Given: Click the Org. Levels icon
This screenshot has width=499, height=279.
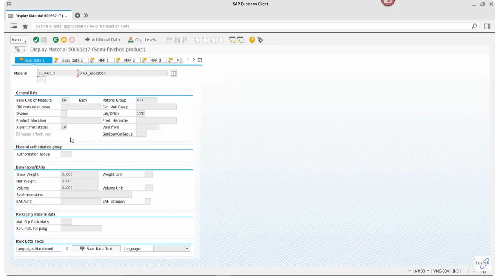Looking at the screenshot, I should (131, 39).
